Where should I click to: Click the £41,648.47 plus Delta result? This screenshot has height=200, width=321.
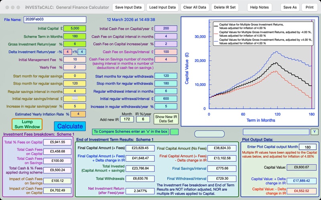point(140,158)
